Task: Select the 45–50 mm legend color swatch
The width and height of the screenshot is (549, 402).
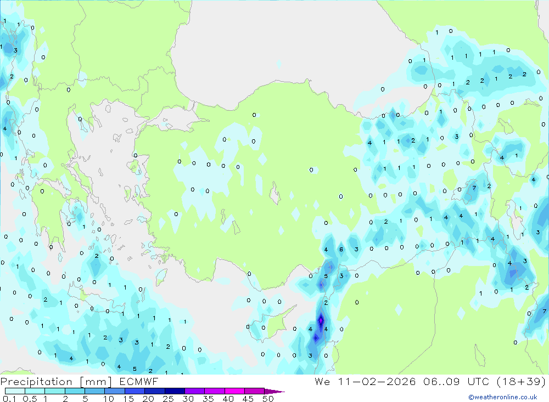Action: (x=255, y=391)
